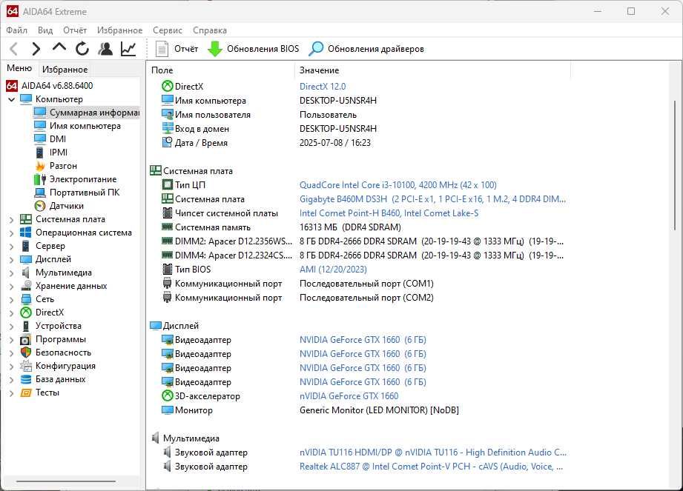Screen dimensions: 683x491
Task: Open the Сервис menu
Action: click(168, 30)
